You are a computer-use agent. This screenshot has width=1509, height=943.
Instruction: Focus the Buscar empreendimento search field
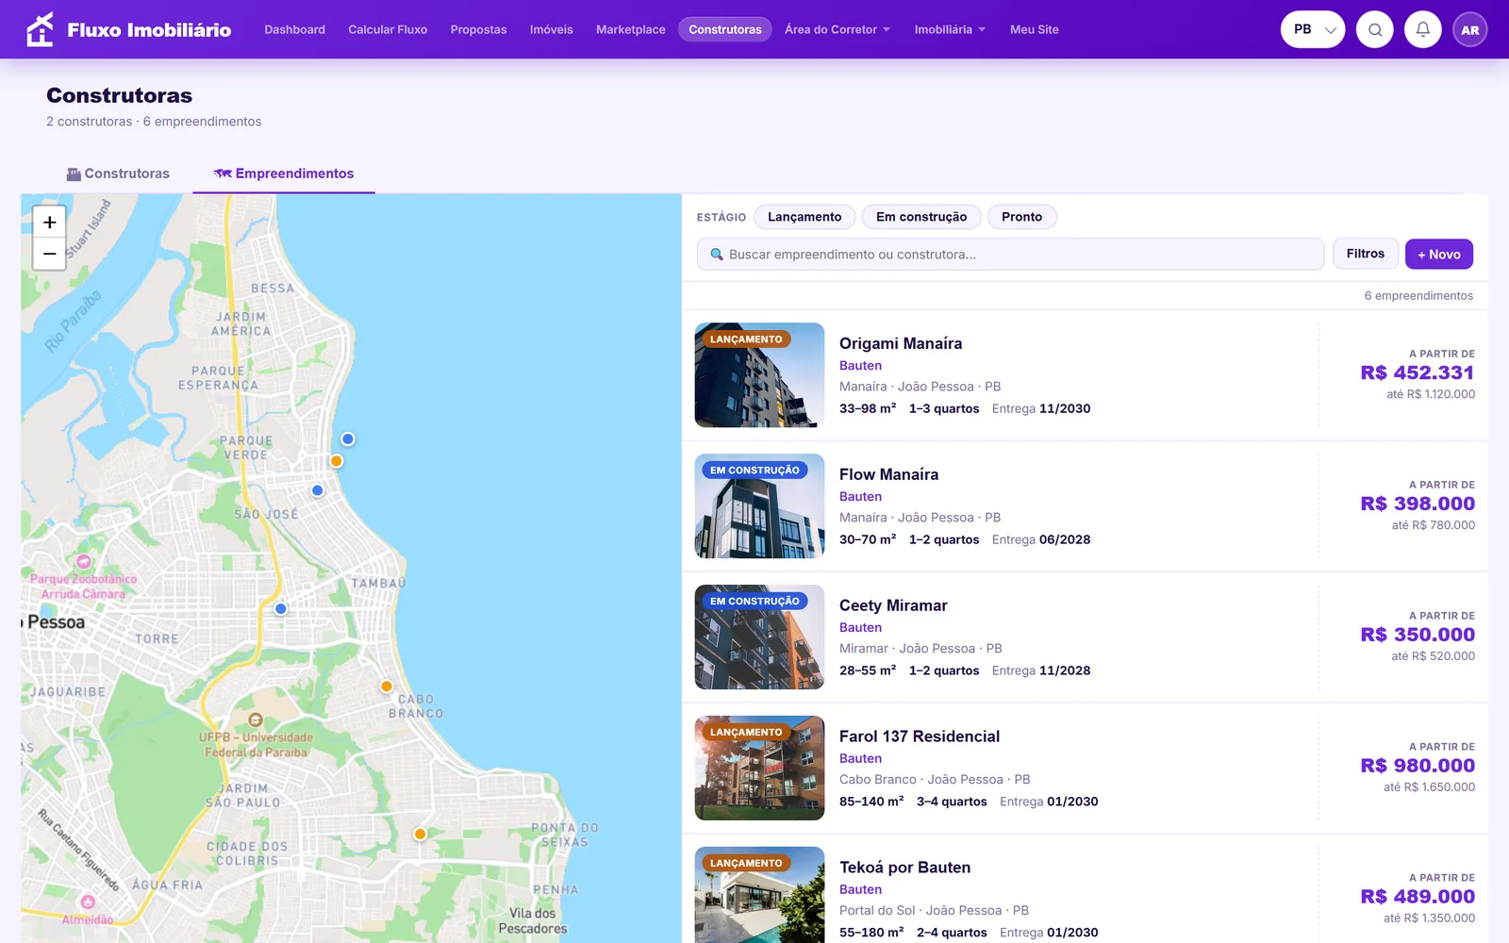tap(1010, 254)
